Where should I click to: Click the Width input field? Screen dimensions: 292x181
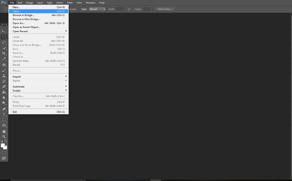tap(120, 9)
